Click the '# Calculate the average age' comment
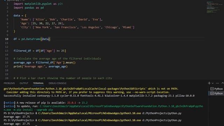This screenshot has height=126, width=224. pos(57,58)
